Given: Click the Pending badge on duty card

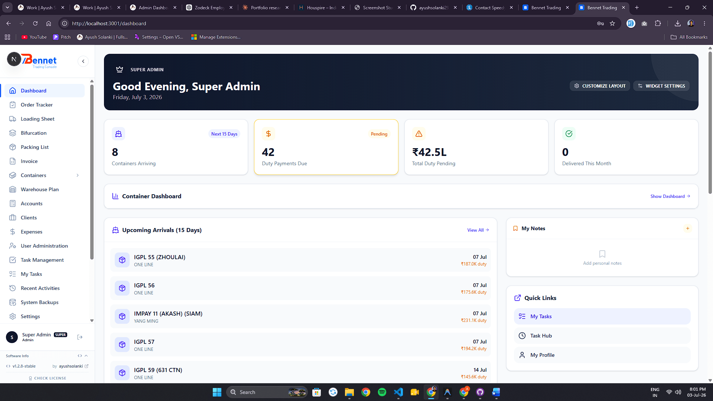Looking at the screenshot, I should (x=379, y=134).
